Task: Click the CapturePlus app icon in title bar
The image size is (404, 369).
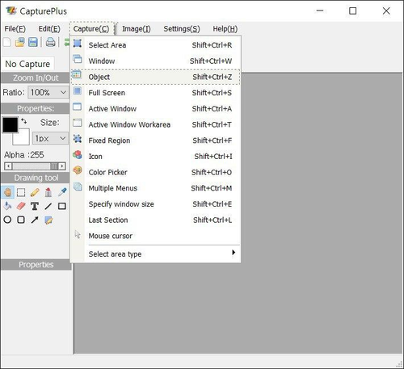Action: coord(11,11)
